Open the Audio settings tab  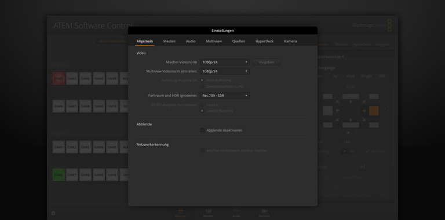pyautogui.click(x=191, y=41)
